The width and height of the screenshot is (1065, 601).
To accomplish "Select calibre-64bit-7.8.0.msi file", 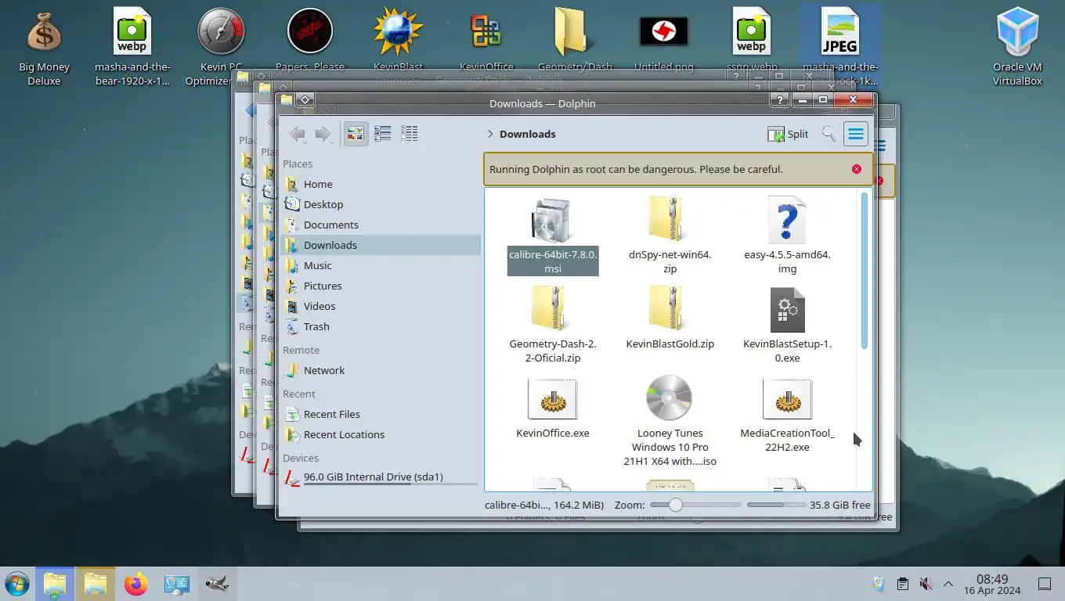I will 553,236.
